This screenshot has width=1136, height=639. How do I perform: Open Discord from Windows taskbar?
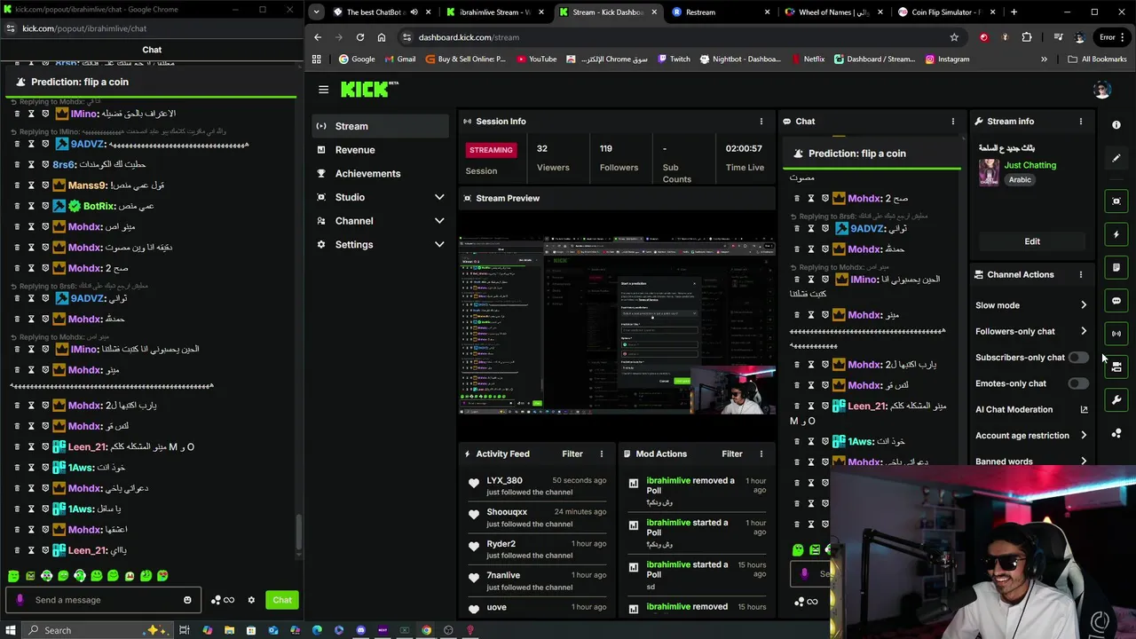coord(360,630)
